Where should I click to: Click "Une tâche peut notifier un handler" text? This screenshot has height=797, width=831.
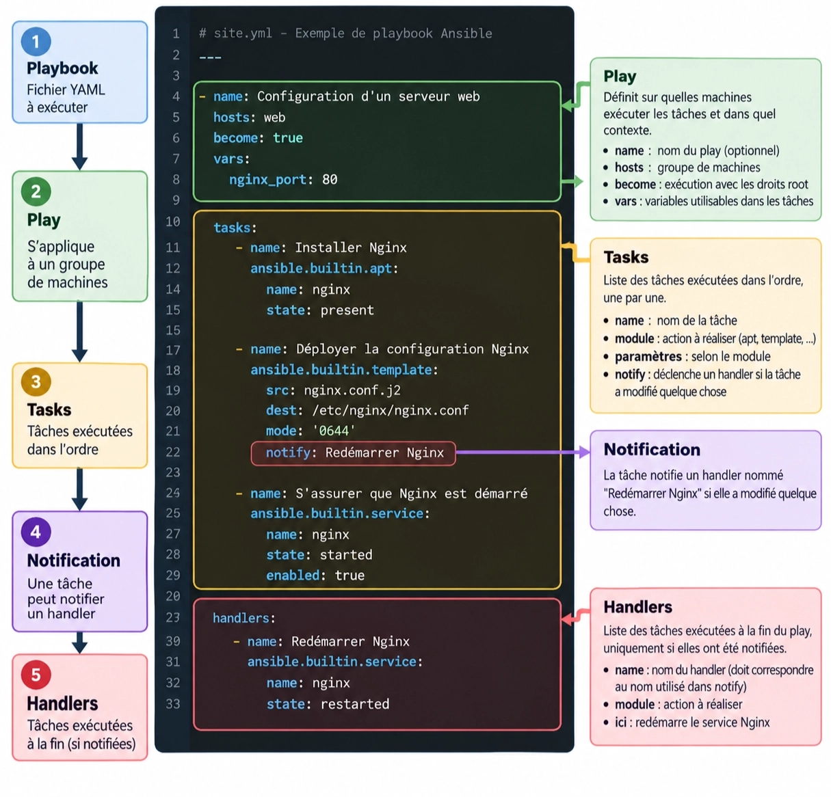point(66,599)
